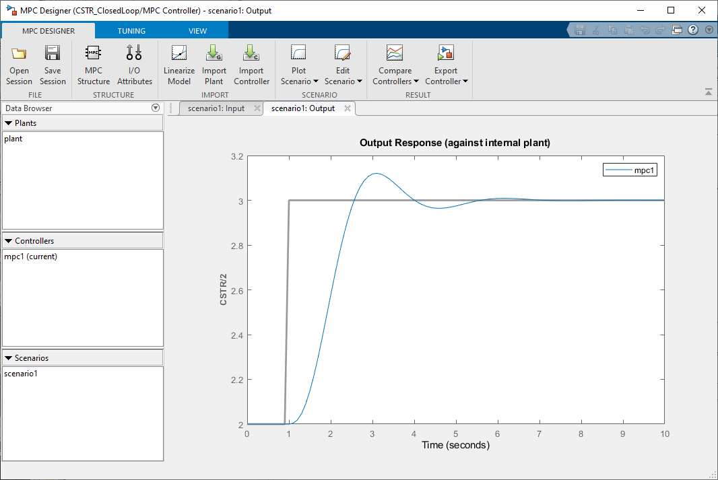
Task: Click the quick access paste icon
Action: [628, 30]
